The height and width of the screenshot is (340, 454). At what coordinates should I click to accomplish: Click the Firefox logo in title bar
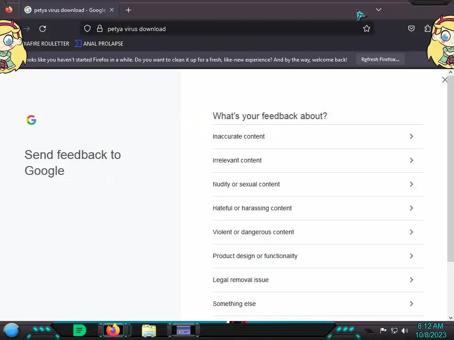9,10
